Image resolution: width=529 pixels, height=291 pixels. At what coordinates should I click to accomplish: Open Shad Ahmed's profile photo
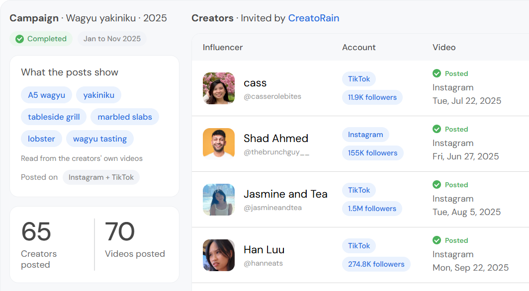219,144
